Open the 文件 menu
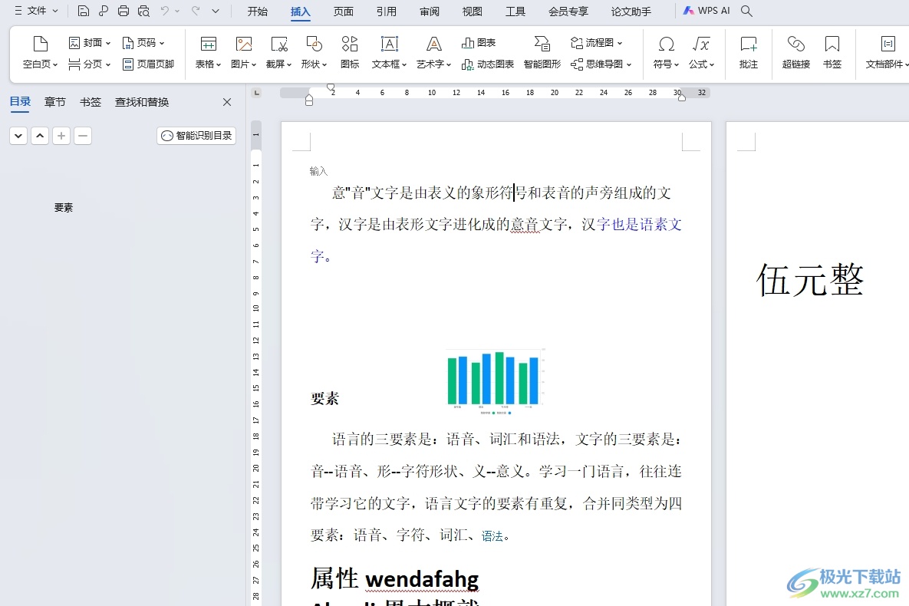Image resolution: width=909 pixels, height=606 pixels. click(36, 11)
